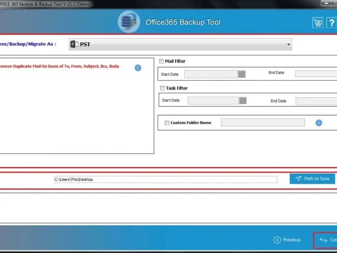Screen dimensions: 337x253
Task: Click the Task Filter End Date field
Action: coord(316,101)
